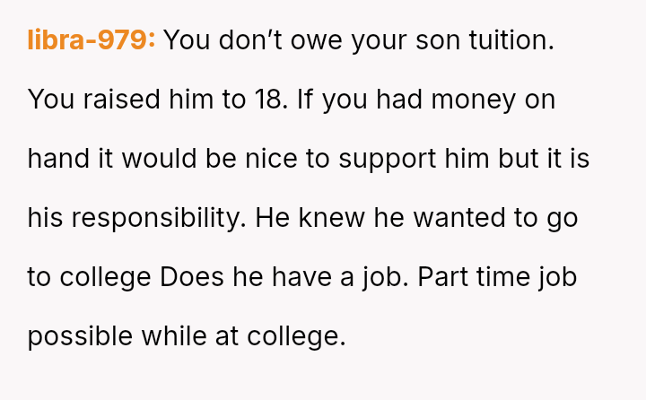This screenshot has width=646, height=400.
Task: Click the word 'nice' in the third line
Action: (x=271, y=159)
